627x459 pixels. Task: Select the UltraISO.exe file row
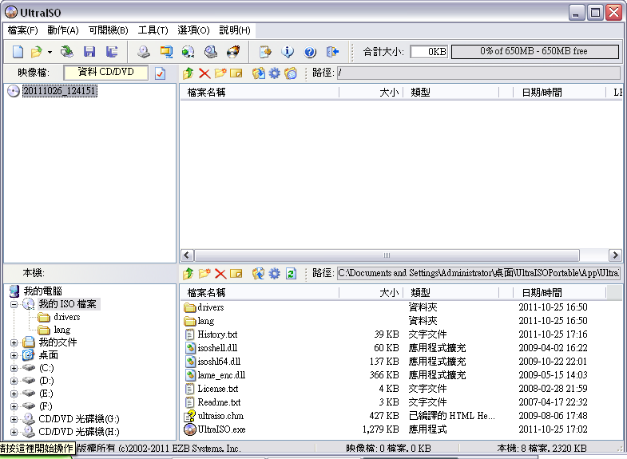tap(400, 429)
